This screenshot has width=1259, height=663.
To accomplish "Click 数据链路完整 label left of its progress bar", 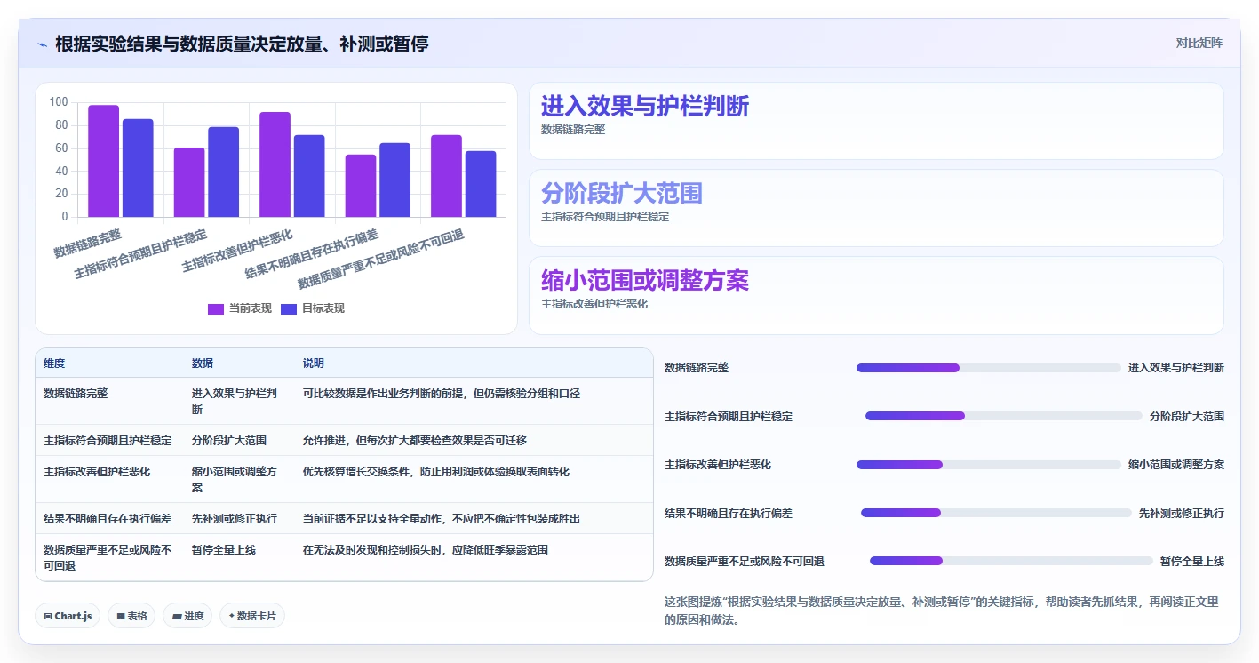I will coord(697,368).
